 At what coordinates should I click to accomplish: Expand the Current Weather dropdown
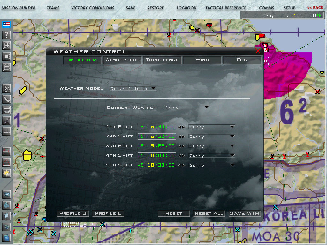186,107
